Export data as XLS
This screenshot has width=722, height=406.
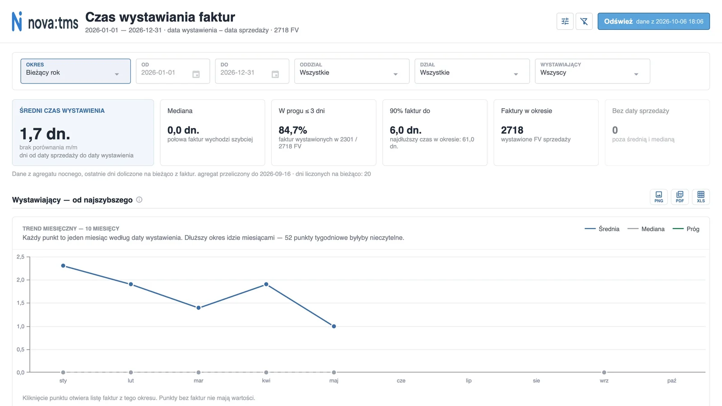(701, 197)
